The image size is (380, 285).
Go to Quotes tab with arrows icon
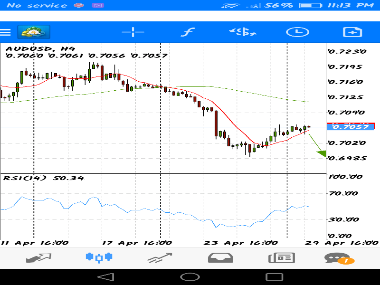38,258
